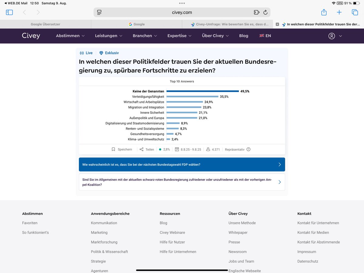The image size is (364, 273).
Task: Open the schwarz-rote Bundesregierung question
Action: tap(182, 182)
